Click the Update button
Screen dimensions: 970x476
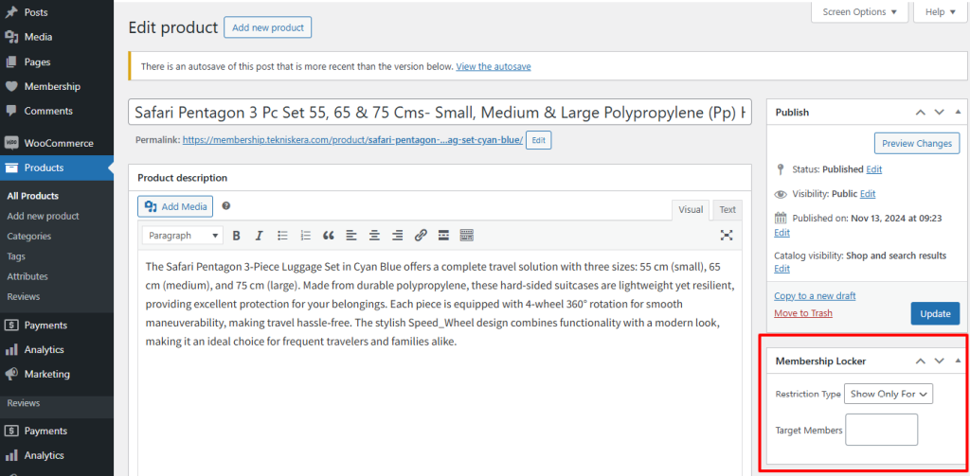click(x=934, y=313)
